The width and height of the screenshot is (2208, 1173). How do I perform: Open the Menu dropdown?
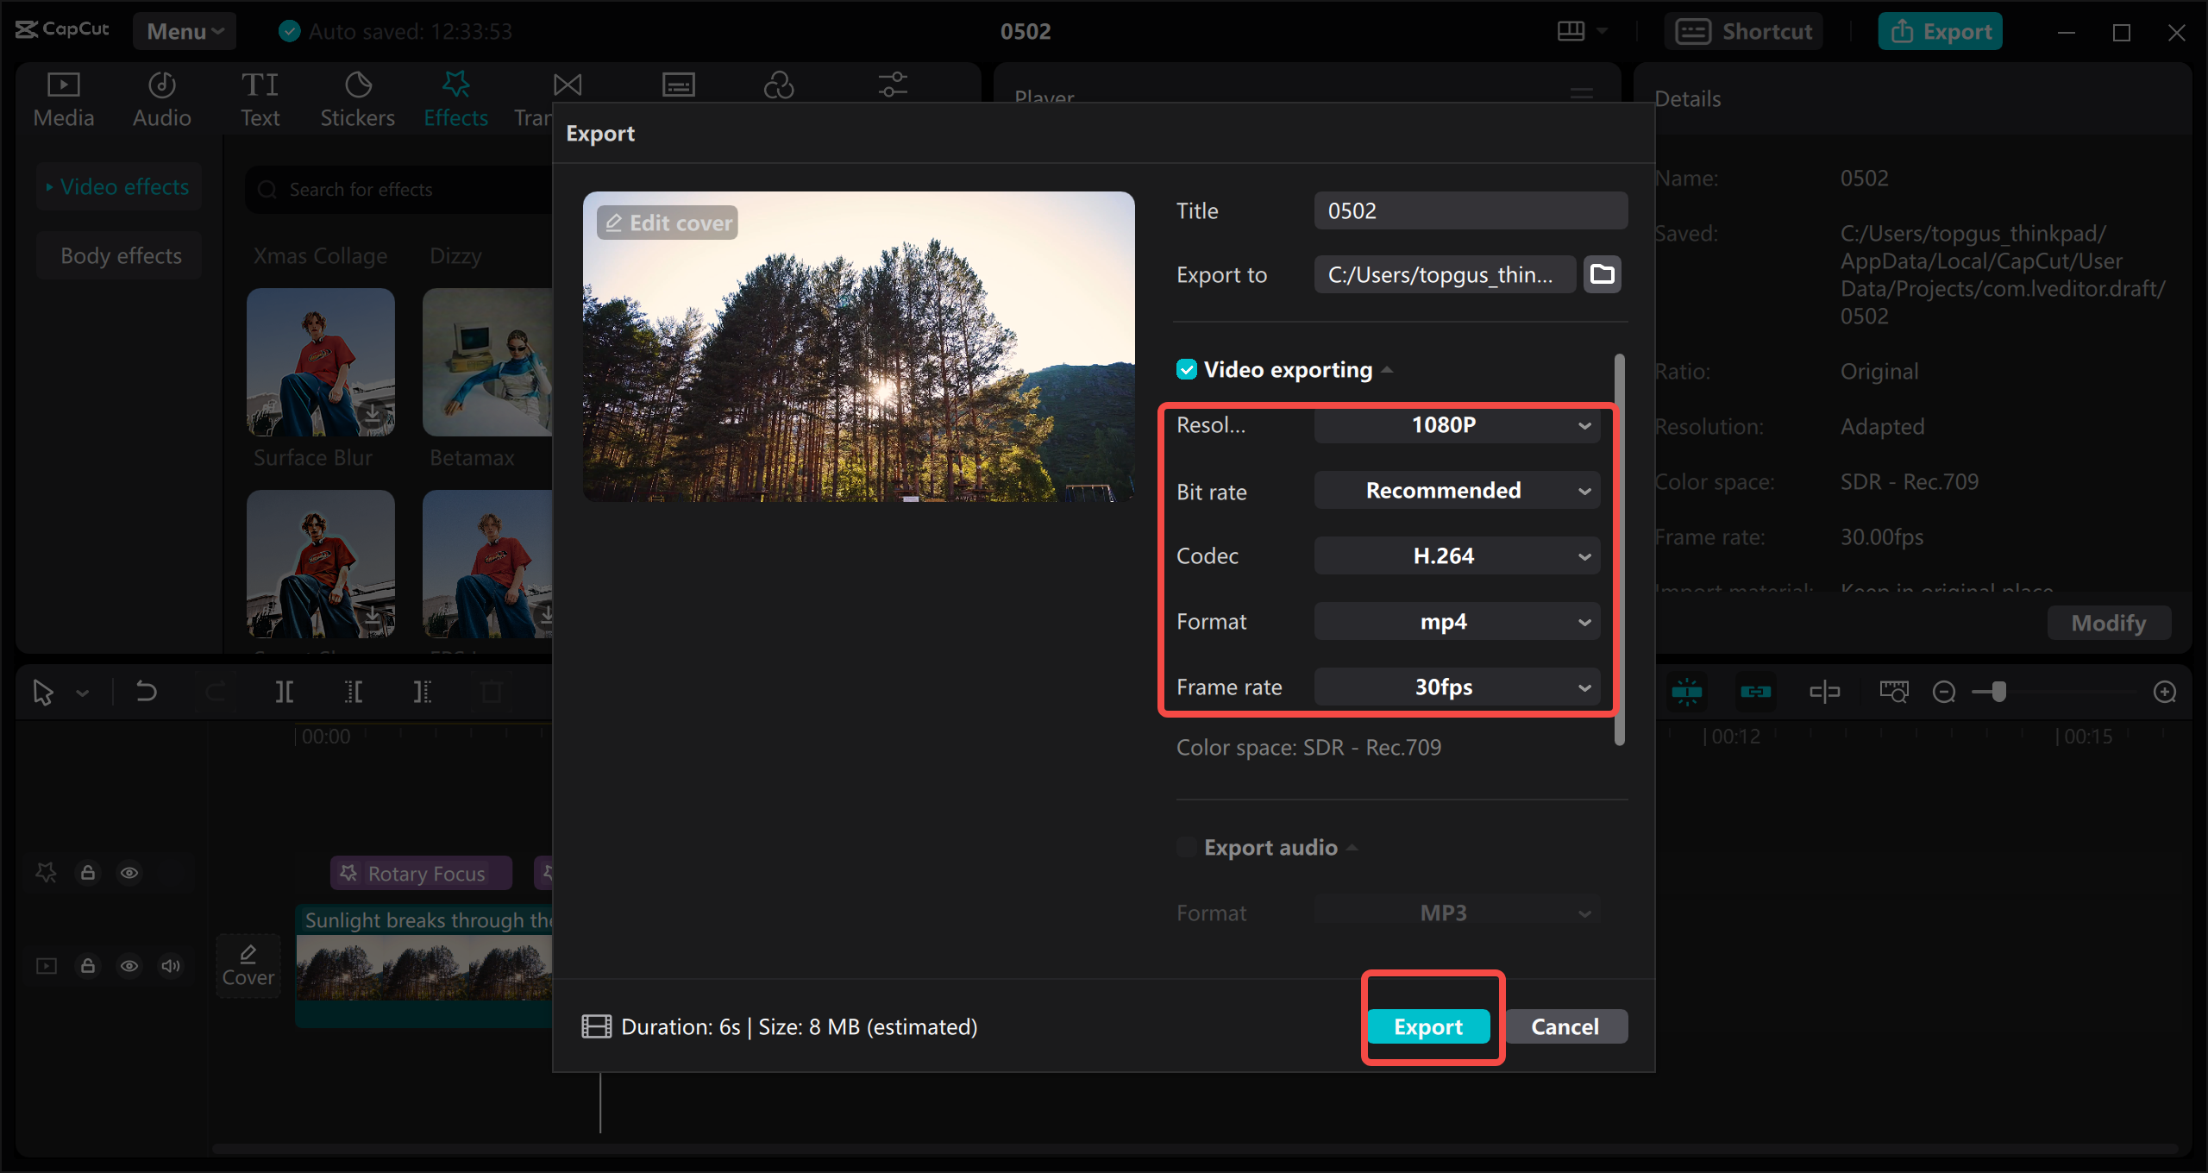tap(184, 30)
